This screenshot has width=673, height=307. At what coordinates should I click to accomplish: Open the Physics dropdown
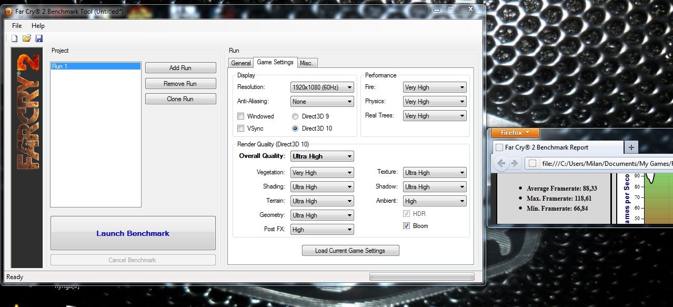point(435,102)
